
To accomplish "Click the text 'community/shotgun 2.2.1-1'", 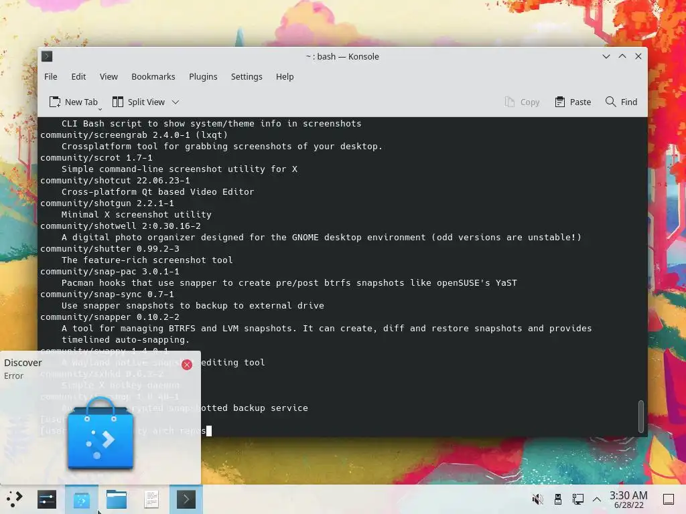I will coord(107,203).
